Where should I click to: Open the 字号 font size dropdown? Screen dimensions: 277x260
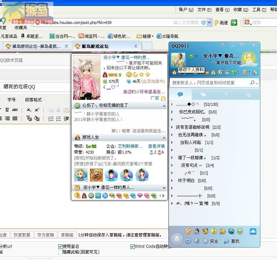click(13, 100)
